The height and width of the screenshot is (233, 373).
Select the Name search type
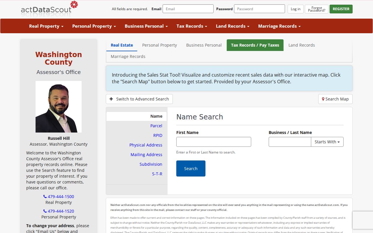(137, 116)
